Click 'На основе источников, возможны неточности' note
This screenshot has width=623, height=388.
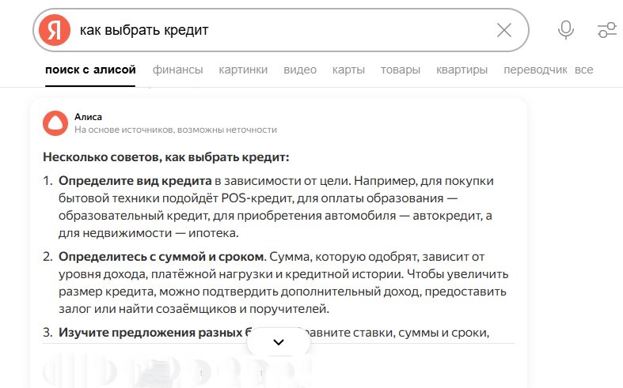pos(176,130)
